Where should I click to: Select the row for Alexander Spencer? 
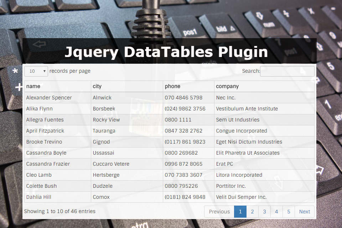49,97
